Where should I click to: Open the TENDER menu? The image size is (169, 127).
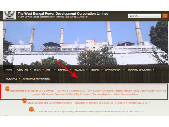95,70
